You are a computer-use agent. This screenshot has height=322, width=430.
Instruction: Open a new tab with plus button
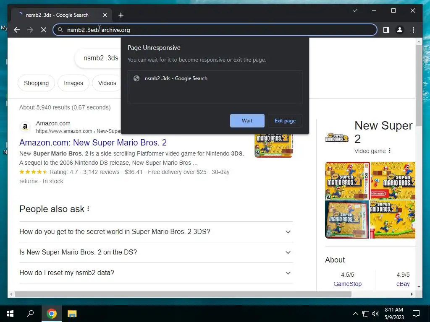tap(121, 15)
